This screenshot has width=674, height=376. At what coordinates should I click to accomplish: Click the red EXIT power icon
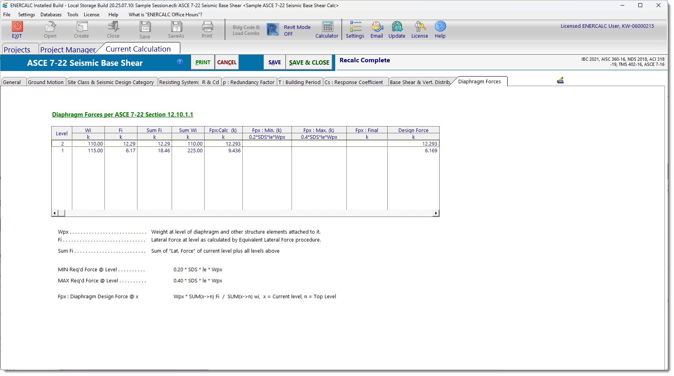pyautogui.click(x=17, y=27)
